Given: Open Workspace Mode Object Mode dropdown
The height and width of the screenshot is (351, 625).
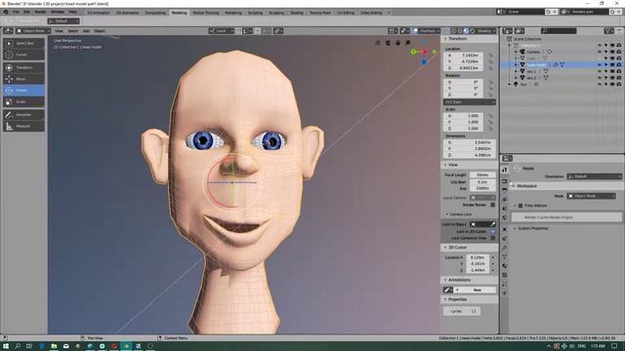Looking at the screenshot, I should point(592,196).
